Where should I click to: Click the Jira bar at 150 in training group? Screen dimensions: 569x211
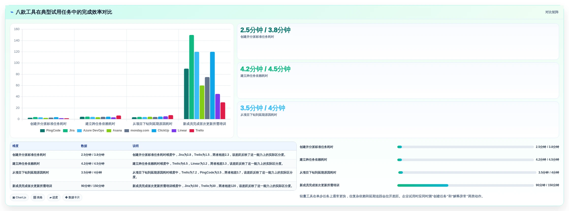tap(192, 77)
